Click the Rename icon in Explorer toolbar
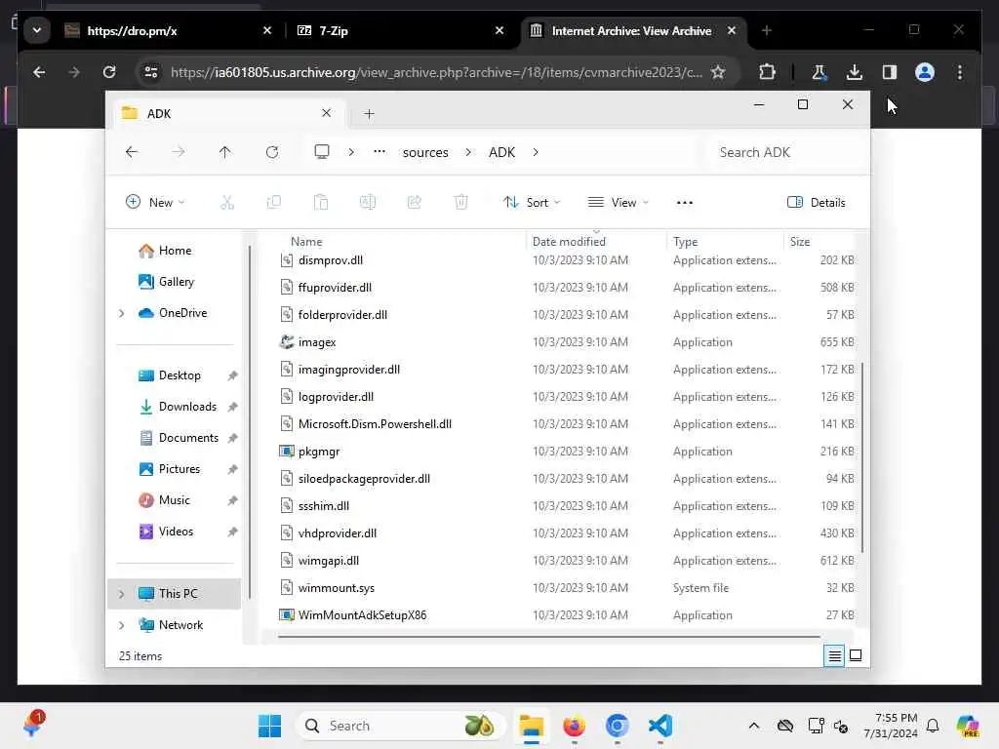999x749 pixels. pyautogui.click(x=368, y=203)
